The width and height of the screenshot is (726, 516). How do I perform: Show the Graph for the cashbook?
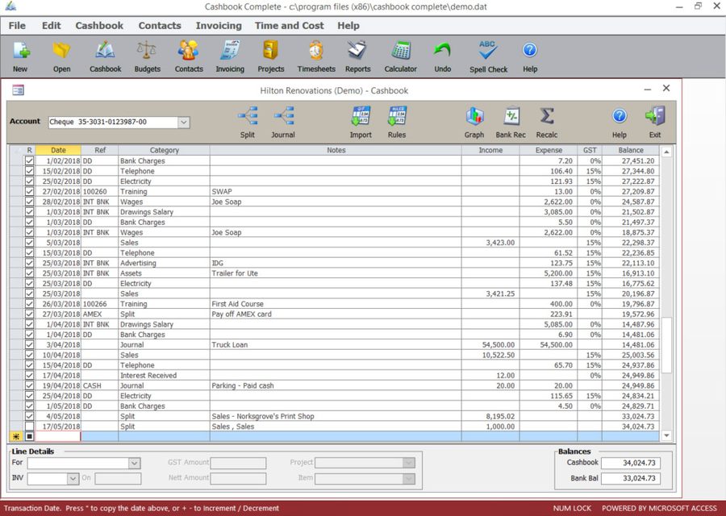tap(474, 115)
